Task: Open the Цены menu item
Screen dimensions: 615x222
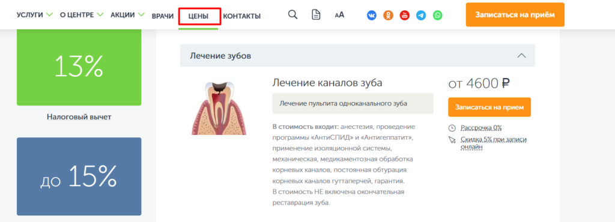Action: (x=198, y=16)
